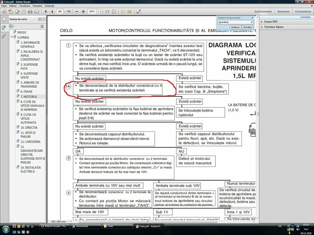Open the search term dropdown arrow
Viewport: 314px width, 235px height.
click(x=252, y=22)
